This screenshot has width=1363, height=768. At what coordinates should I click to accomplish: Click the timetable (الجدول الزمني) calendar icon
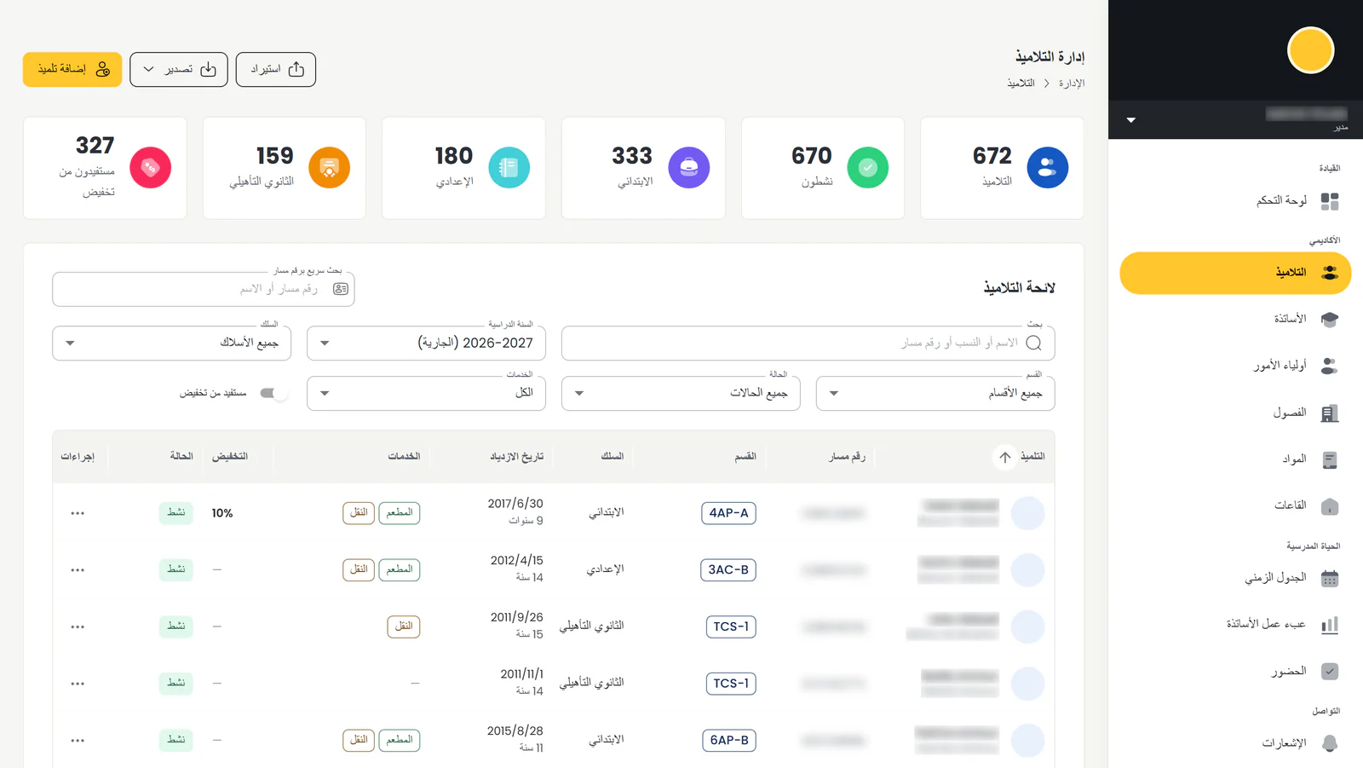pyautogui.click(x=1330, y=579)
